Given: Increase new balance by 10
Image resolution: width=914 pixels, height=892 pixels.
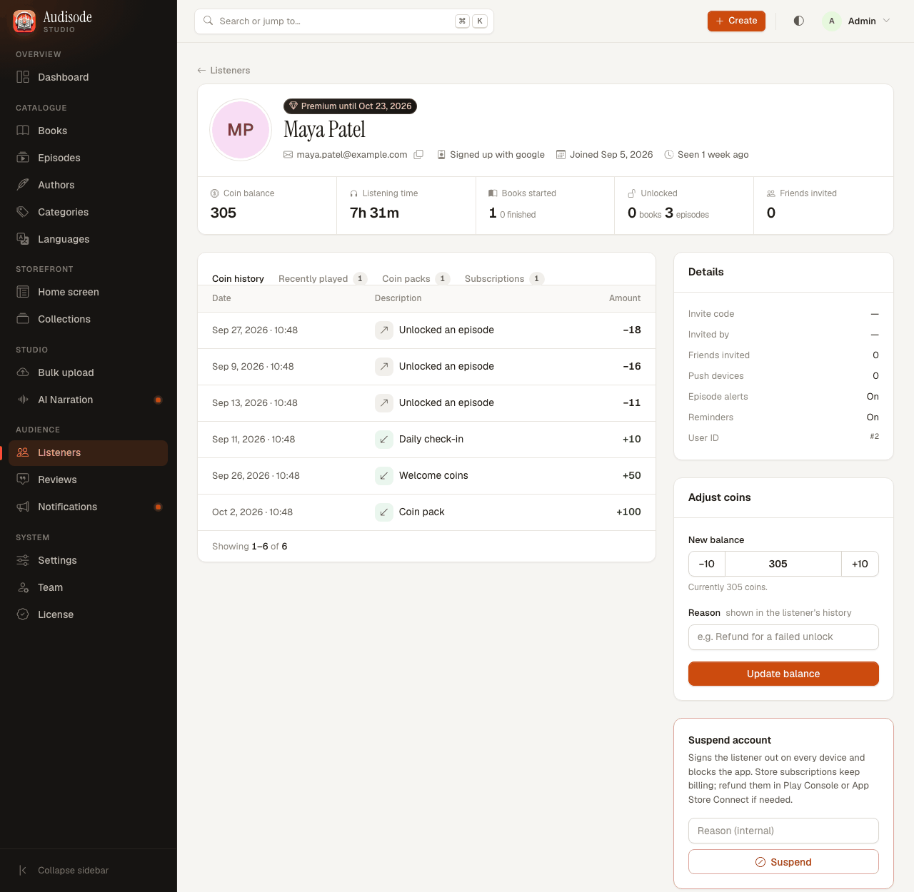Looking at the screenshot, I should tap(860, 564).
